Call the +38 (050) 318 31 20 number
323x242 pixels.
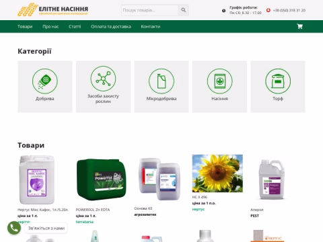click(289, 10)
